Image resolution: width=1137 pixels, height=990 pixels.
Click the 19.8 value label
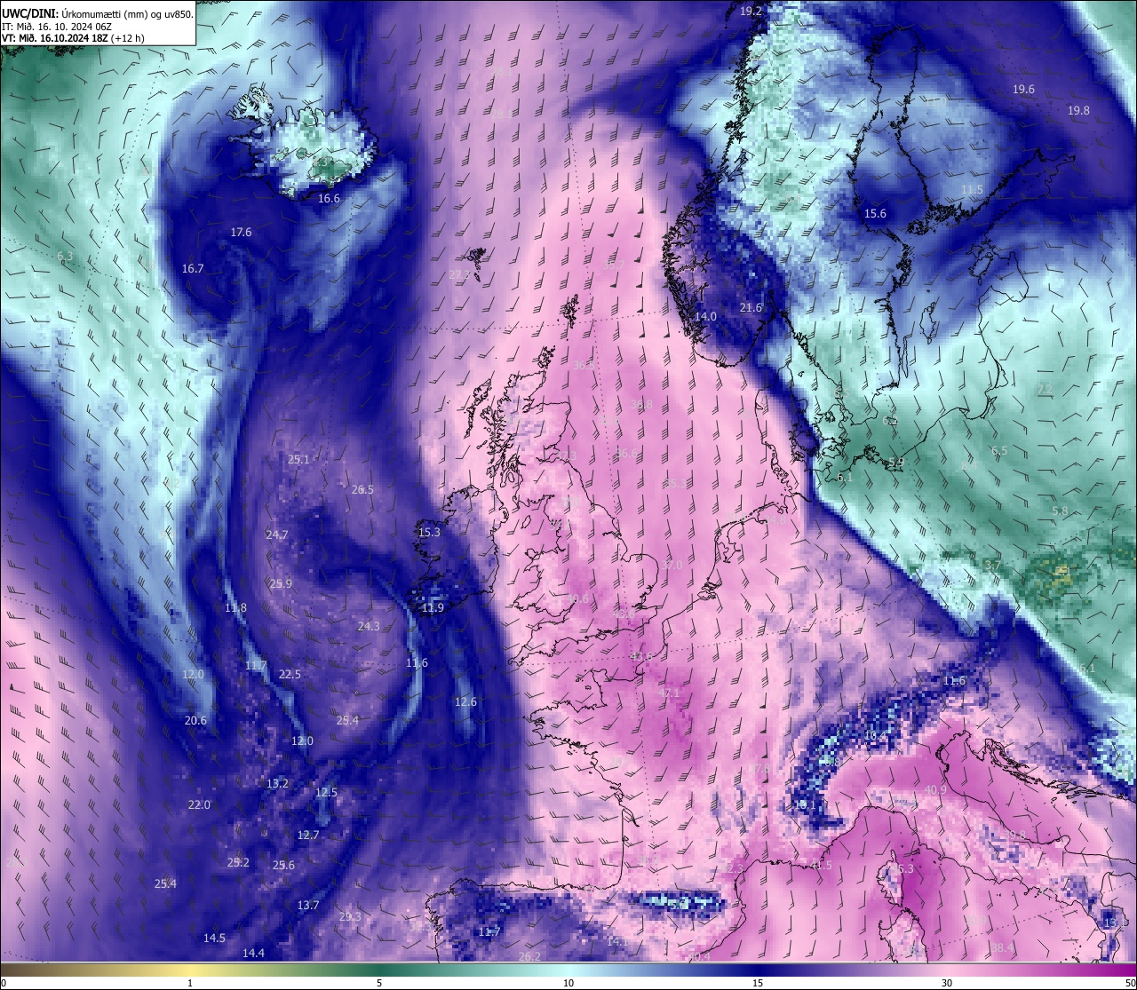click(x=1078, y=110)
